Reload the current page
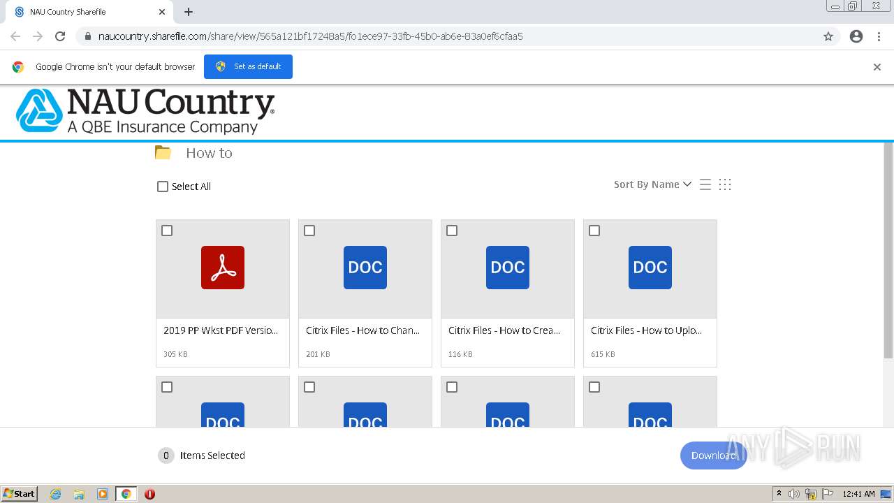894x503 pixels. coord(60,36)
